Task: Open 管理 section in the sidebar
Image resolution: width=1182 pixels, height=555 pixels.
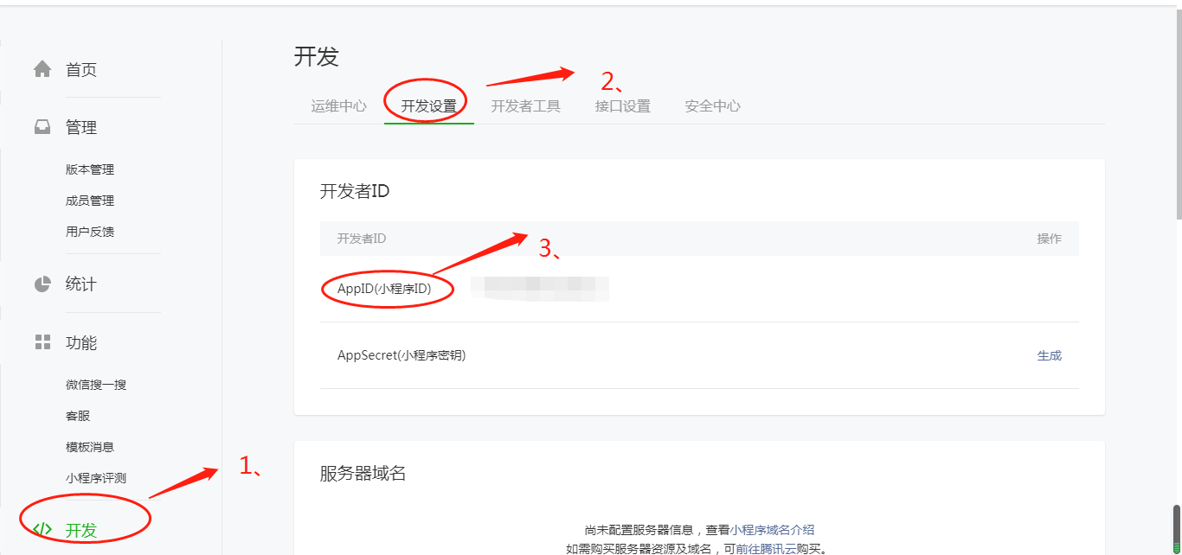Action: tap(81, 128)
